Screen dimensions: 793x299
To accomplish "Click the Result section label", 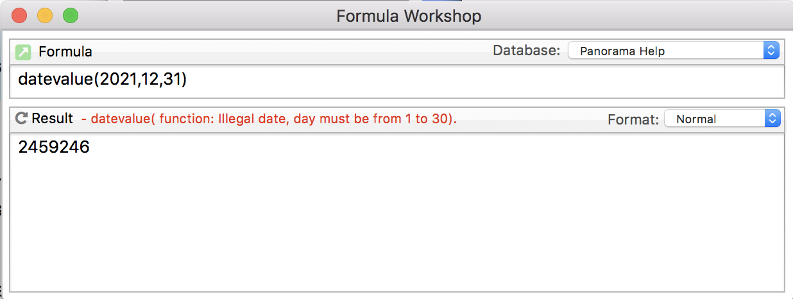I will click(53, 118).
